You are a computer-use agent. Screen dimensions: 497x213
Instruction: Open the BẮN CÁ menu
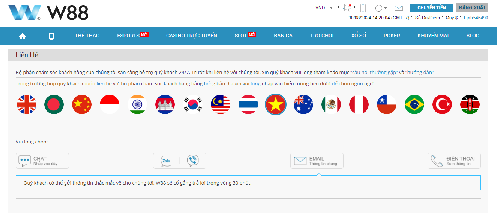[x=283, y=36]
